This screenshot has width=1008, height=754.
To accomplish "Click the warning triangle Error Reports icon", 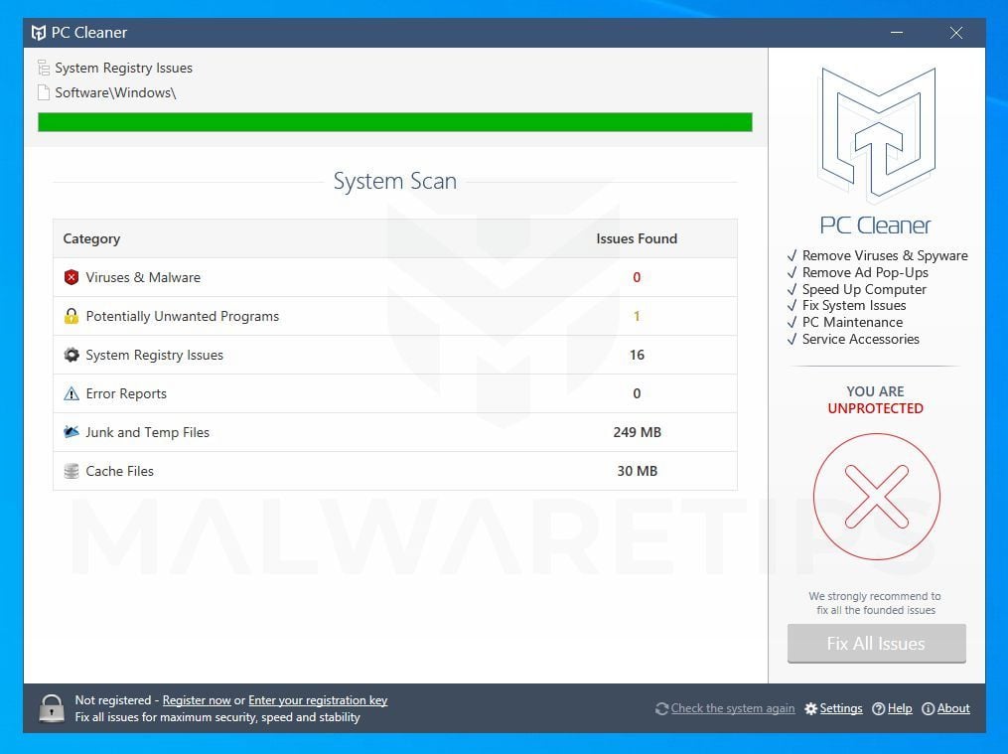I will 72,393.
